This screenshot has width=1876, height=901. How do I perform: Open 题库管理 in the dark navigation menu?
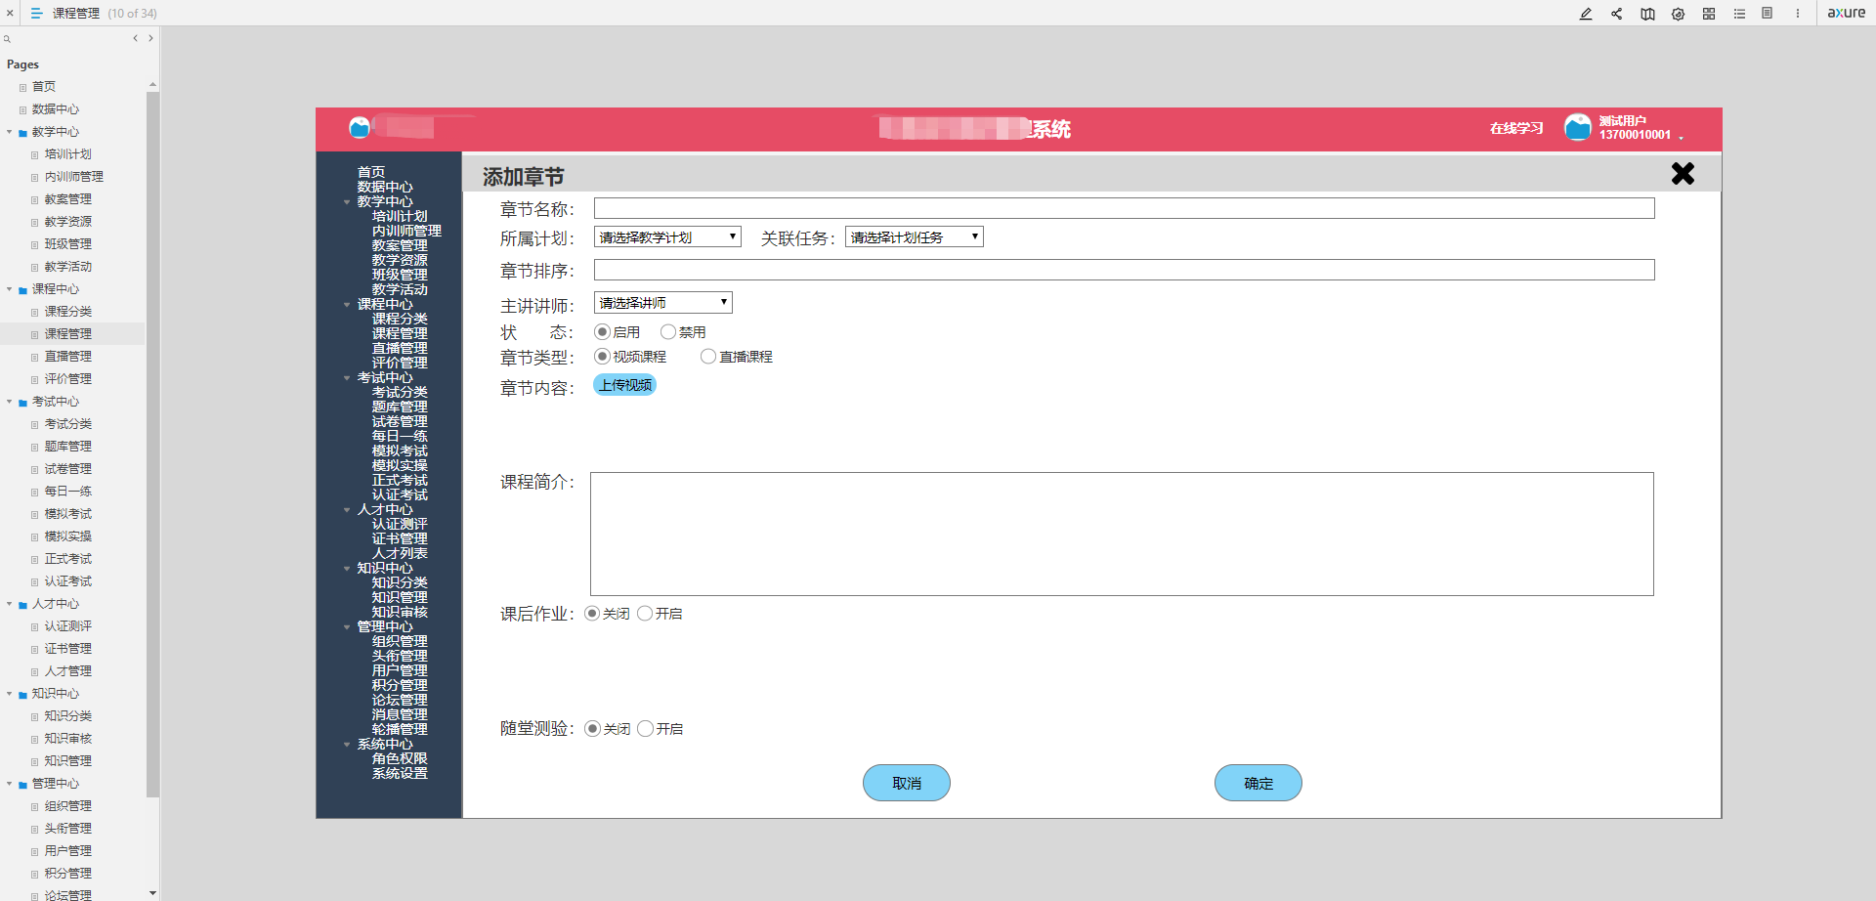400,407
